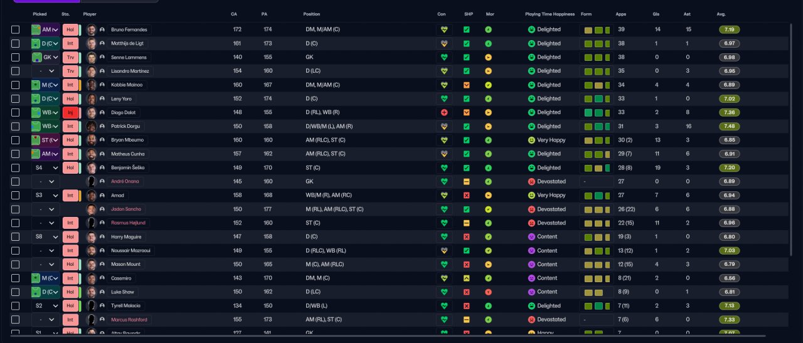The height and width of the screenshot is (343, 803).
Task: Click Kobbie Mainoo's orange match sharpness icon
Action: tap(466, 85)
